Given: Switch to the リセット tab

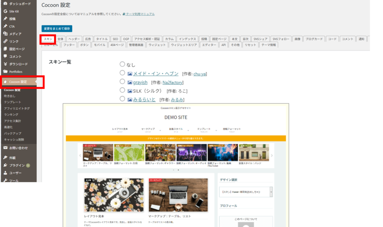Looking at the screenshot, I should (250, 45).
